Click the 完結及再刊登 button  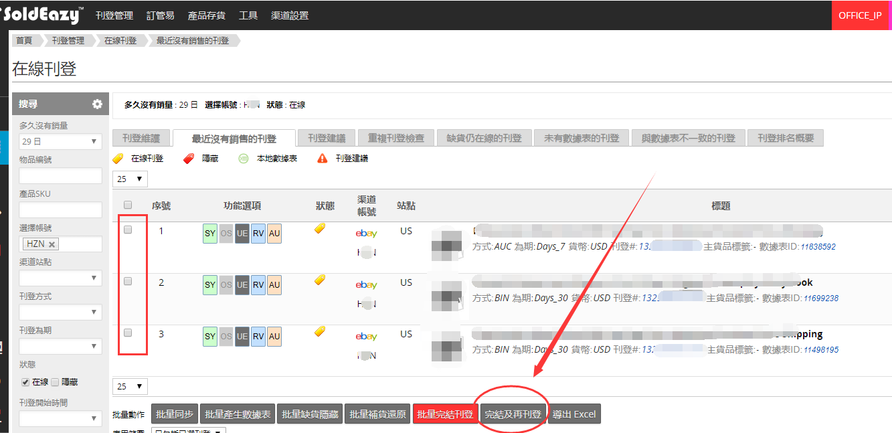(x=513, y=414)
